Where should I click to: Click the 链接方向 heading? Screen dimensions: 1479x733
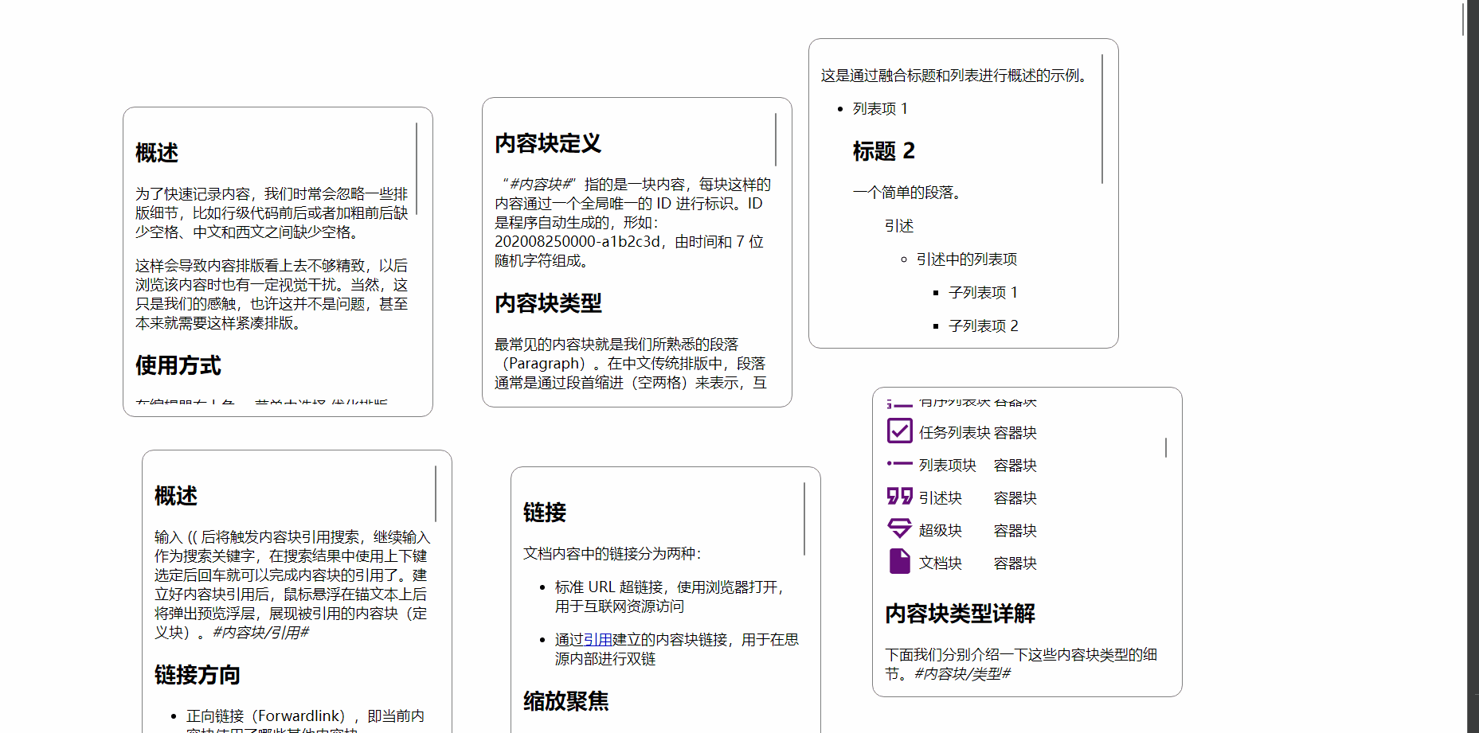click(x=198, y=674)
